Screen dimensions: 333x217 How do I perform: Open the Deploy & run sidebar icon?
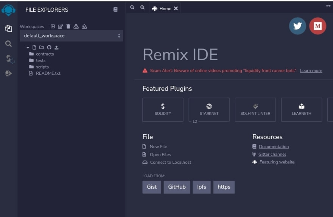tap(8, 73)
